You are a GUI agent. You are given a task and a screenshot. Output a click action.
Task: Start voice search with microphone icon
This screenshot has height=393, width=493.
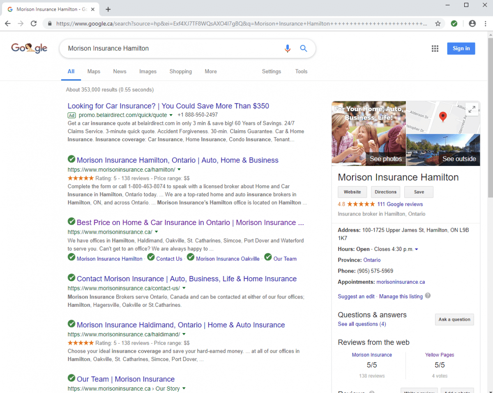(288, 48)
